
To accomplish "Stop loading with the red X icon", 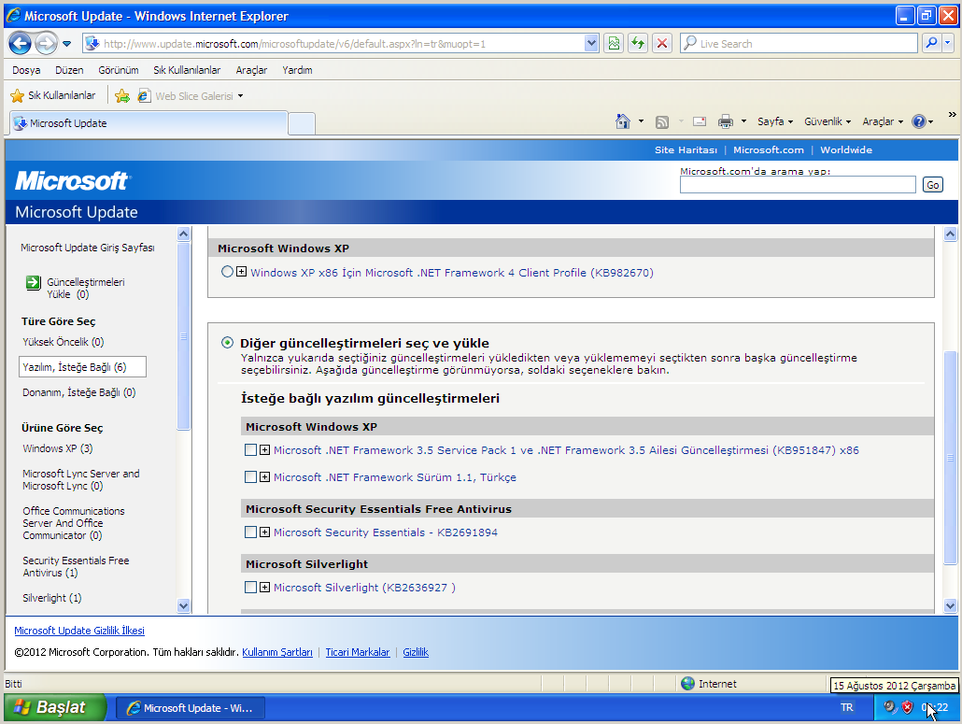I will click(x=662, y=44).
